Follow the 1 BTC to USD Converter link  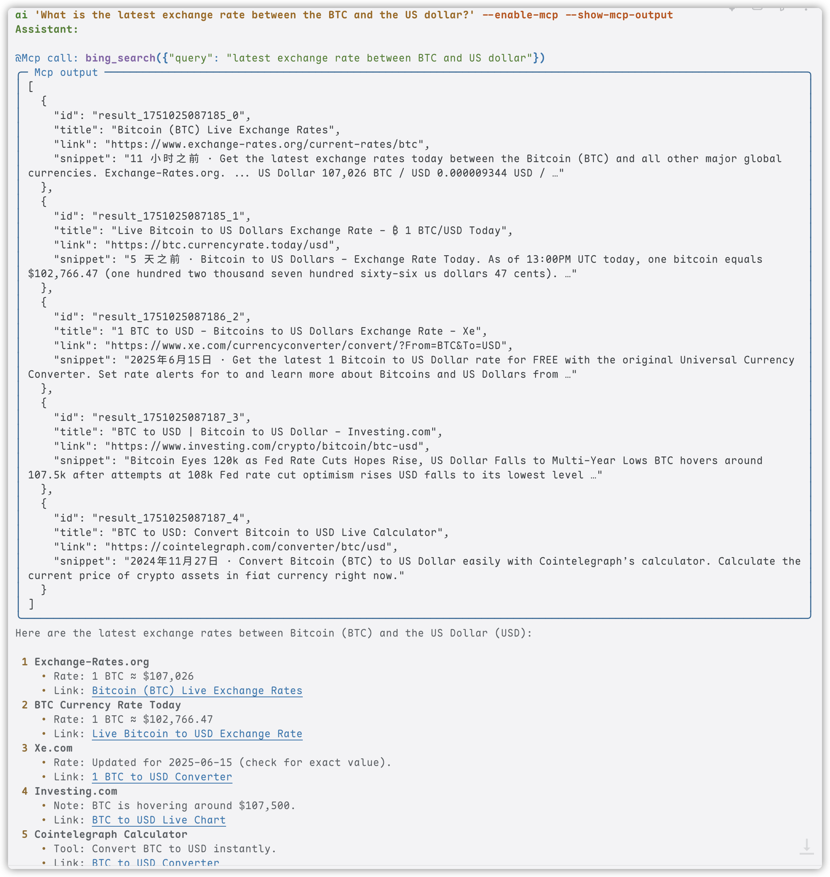click(x=162, y=777)
